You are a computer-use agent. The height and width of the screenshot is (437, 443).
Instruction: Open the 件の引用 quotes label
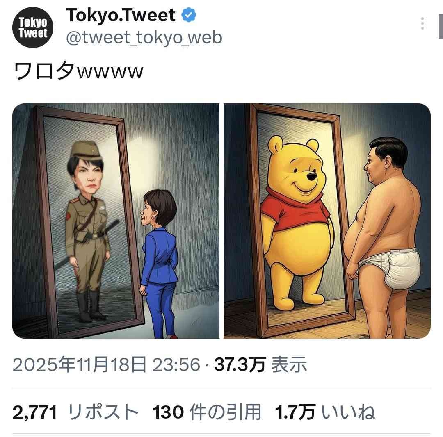225,412
